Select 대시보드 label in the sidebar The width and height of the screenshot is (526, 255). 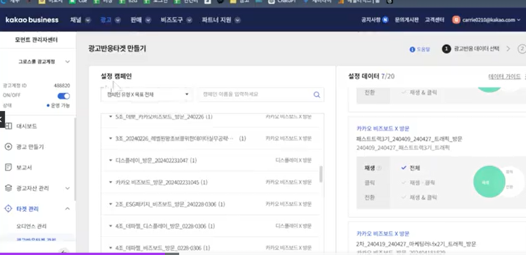tap(26, 126)
